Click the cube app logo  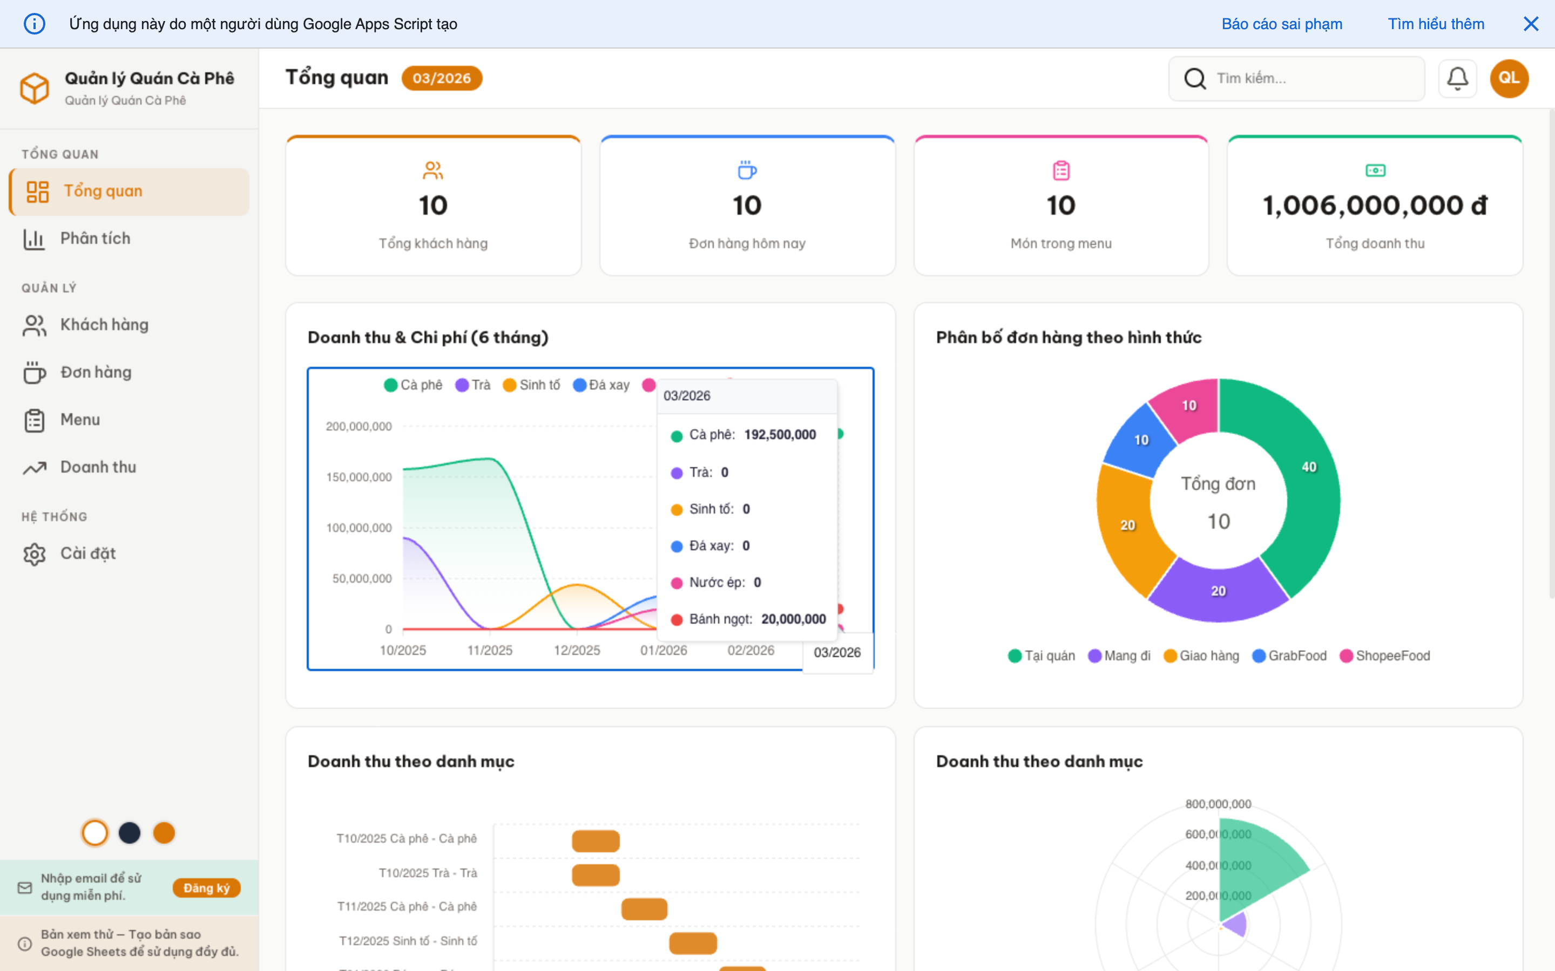tap(34, 88)
